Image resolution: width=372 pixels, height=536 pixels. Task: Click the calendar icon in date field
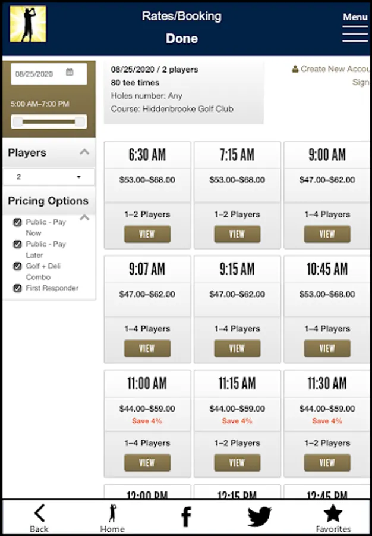pos(70,73)
